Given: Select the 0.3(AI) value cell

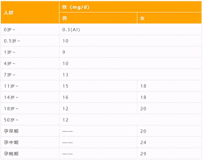Looking at the screenshot, I should tap(71, 30).
